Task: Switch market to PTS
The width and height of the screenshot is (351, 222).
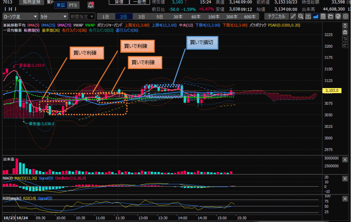Action: (72, 5)
